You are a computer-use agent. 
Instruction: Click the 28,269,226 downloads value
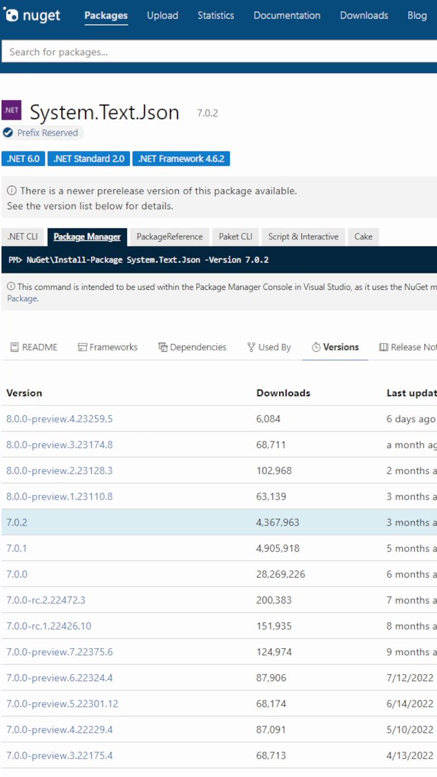(281, 574)
